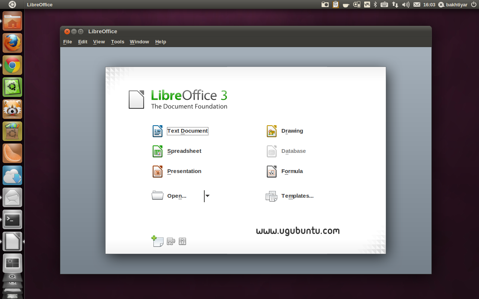Viewport: 479px width, 299px height.
Task: Click the orange Clementine launcher icon
Action: click(x=12, y=153)
